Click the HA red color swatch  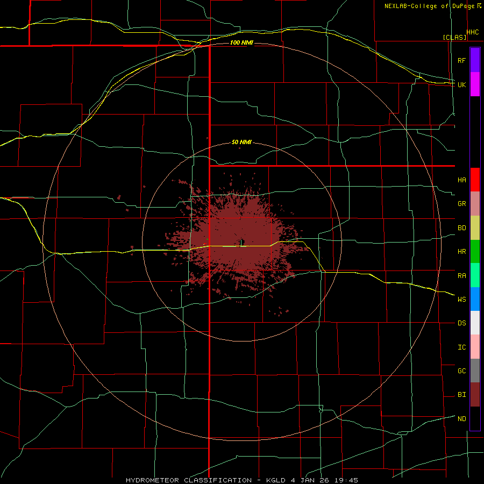[x=475, y=180]
